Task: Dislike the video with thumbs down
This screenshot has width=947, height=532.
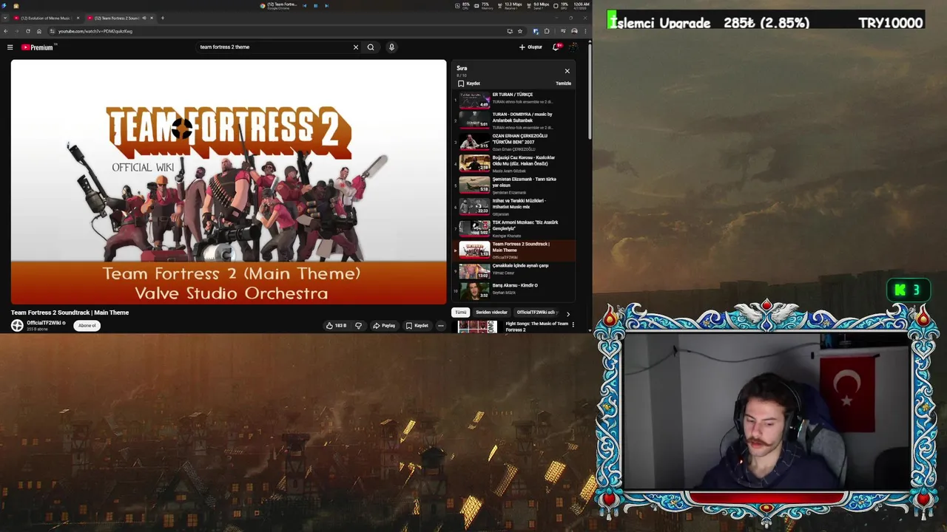Action: [x=358, y=325]
